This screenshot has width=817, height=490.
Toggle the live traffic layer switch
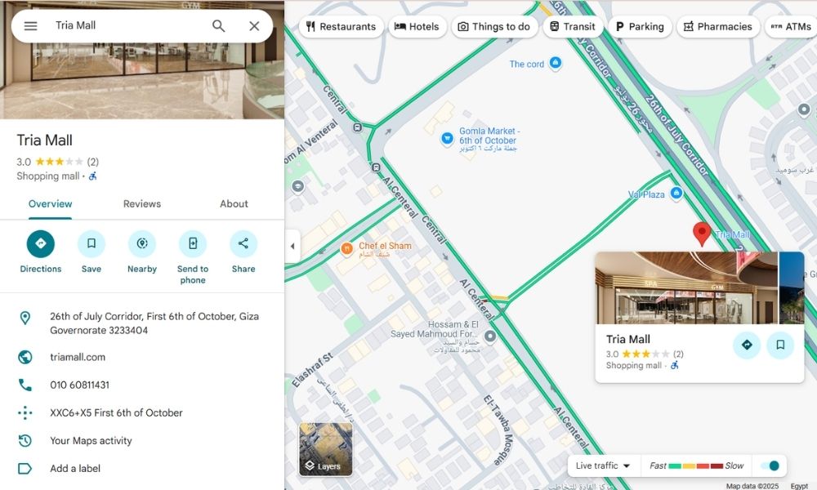(769, 465)
